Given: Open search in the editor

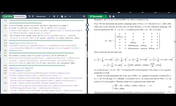Looking at the screenshot, I should tap(84, 16).
